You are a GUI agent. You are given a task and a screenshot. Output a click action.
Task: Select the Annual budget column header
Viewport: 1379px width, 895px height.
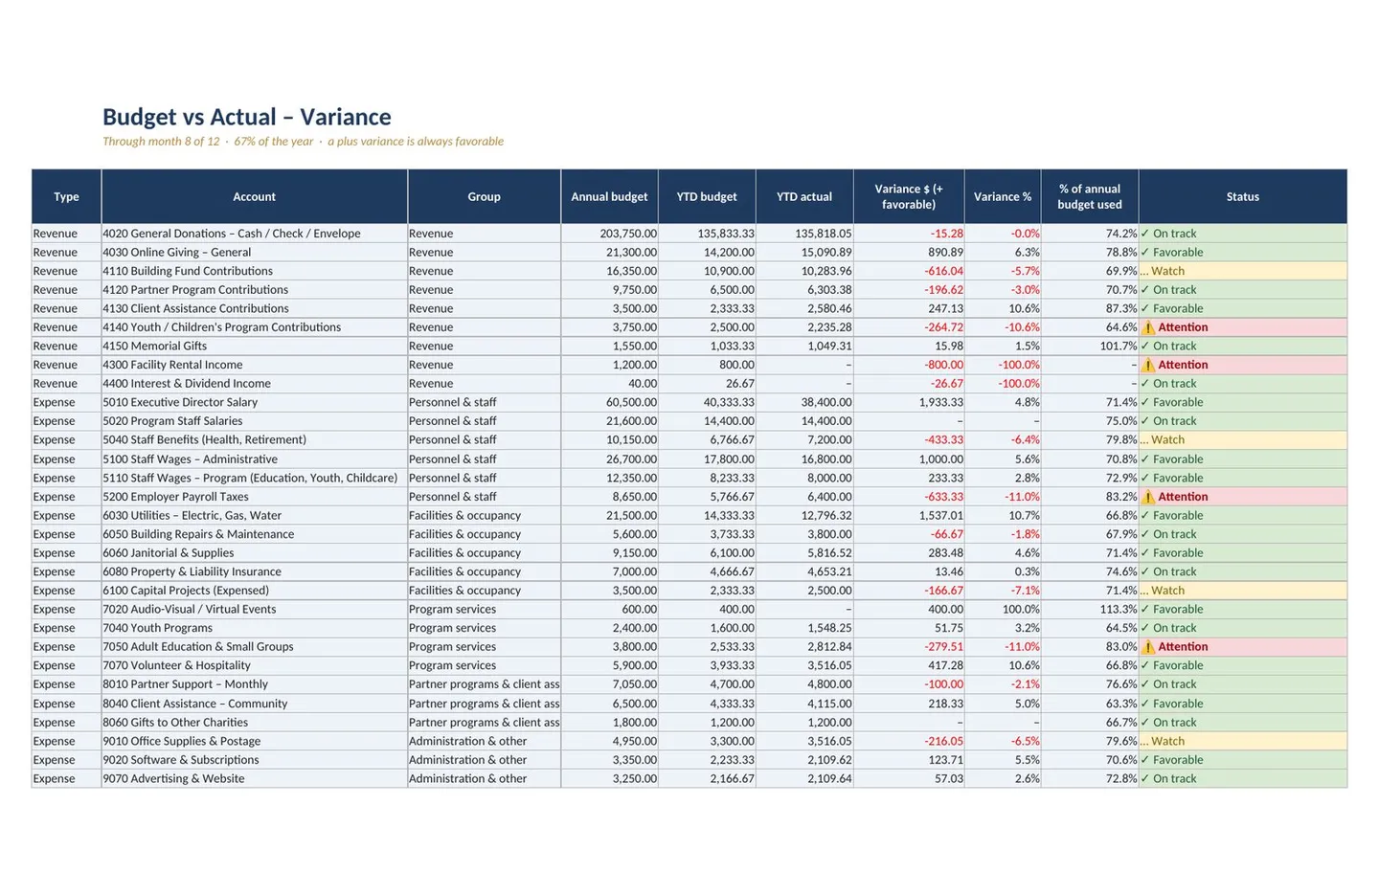609,196
